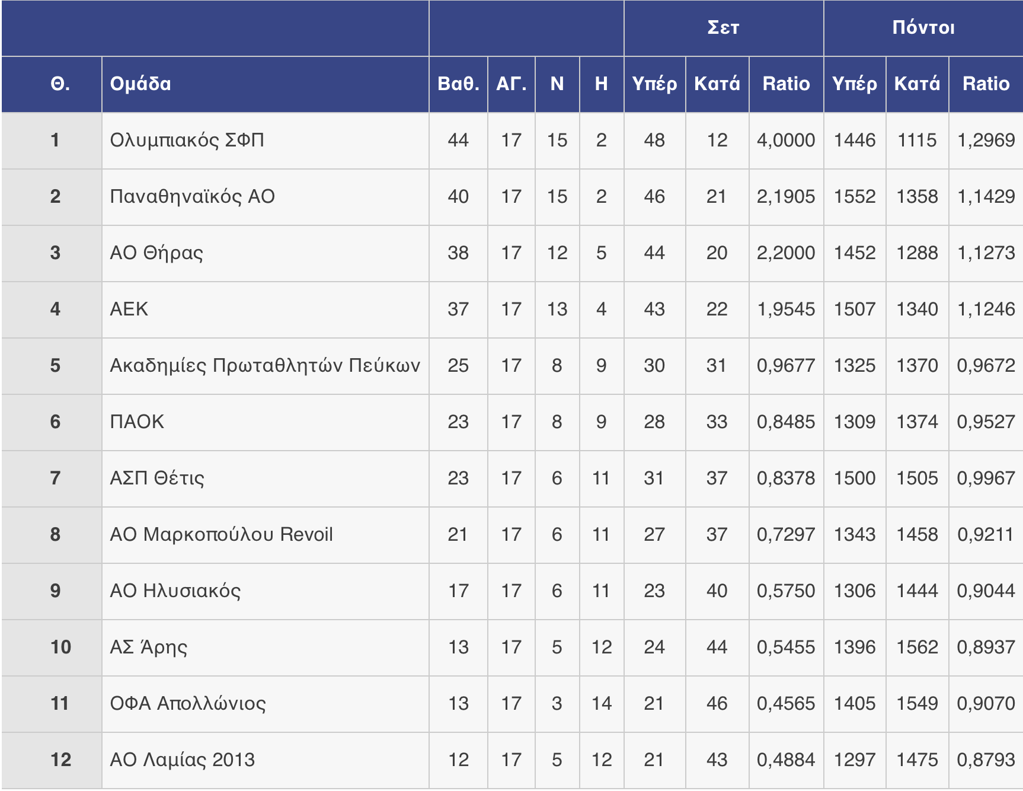Viewport: 1023px width, 791px height.
Task: Click ΑΟ Λαμίας 2013 team name
Action: click(x=183, y=760)
